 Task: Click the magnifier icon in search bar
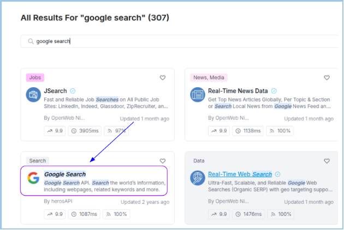click(x=29, y=41)
